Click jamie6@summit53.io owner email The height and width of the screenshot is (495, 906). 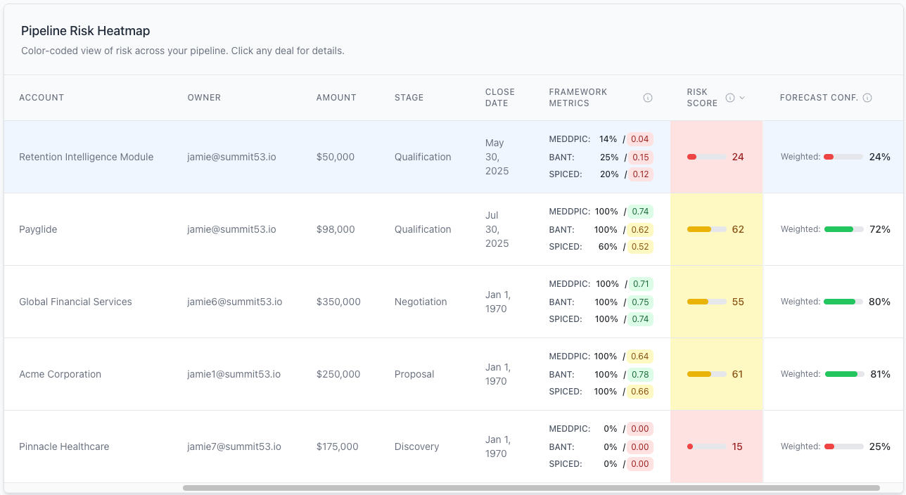[x=234, y=302]
